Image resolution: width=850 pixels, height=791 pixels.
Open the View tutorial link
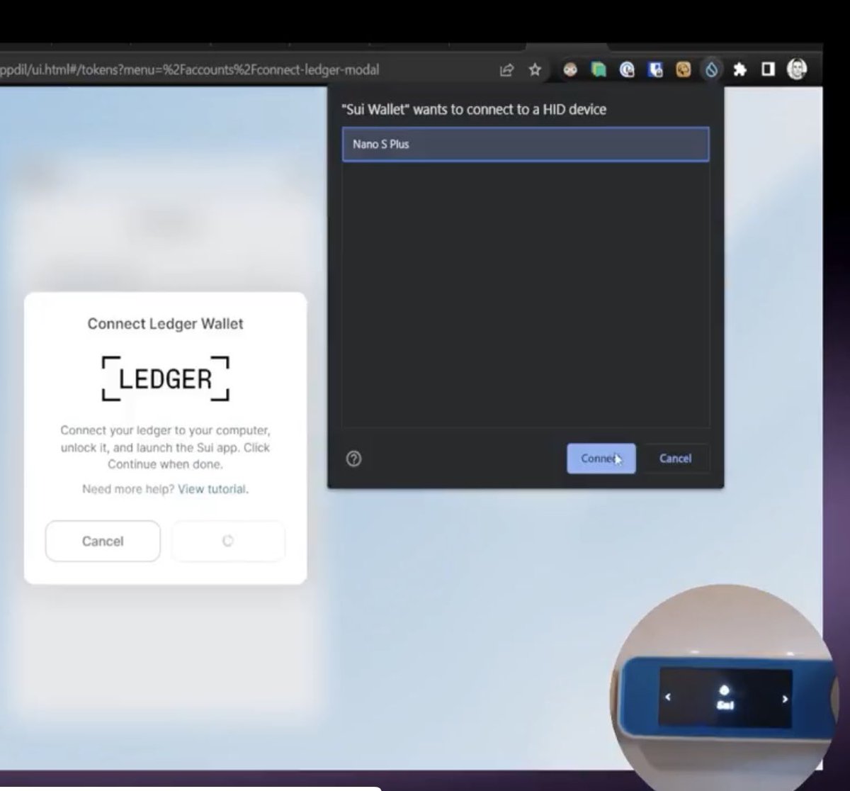[212, 488]
